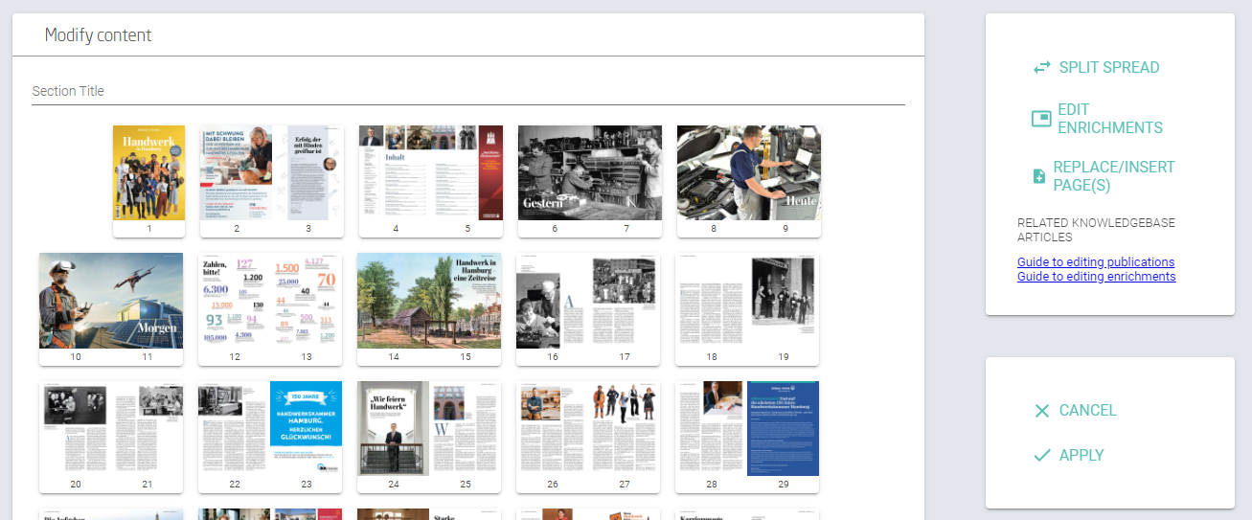Select the Zahlen, bitte! spread pages 12-13
This screenshot has width=1252, height=520.
(x=270, y=301)
